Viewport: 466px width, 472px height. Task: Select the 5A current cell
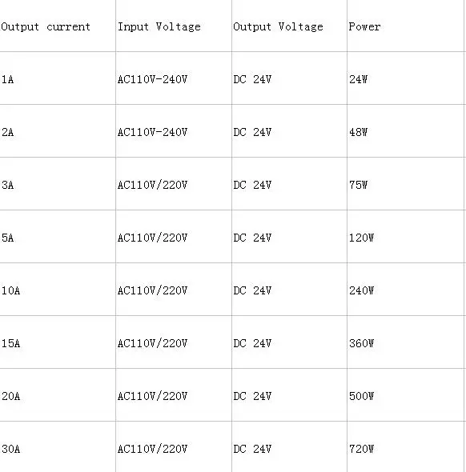click(x=58, y=237)
